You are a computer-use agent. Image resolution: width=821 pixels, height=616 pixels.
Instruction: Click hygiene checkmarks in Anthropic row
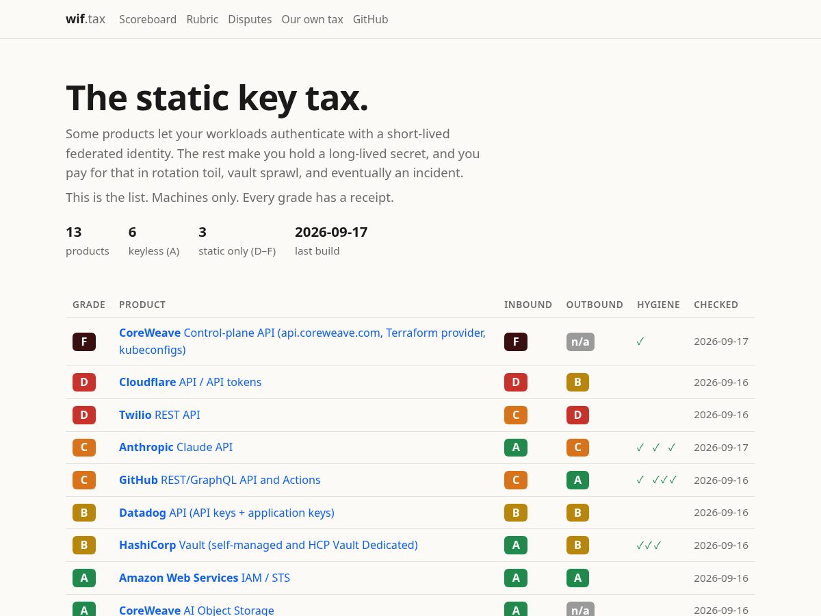[656, 447]
